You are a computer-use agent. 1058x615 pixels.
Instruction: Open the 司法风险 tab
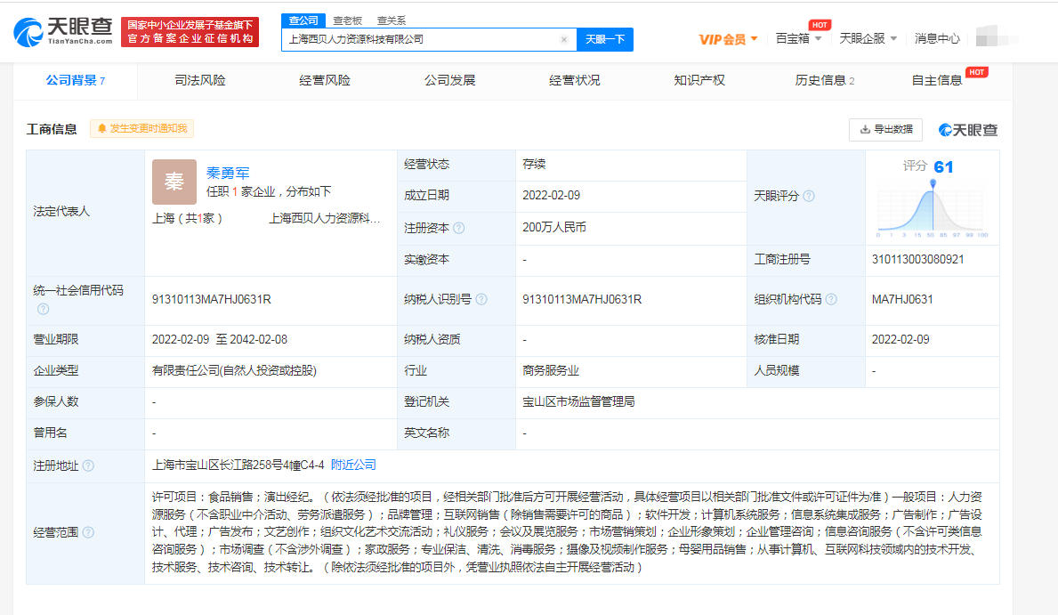(x=199, y=80)
